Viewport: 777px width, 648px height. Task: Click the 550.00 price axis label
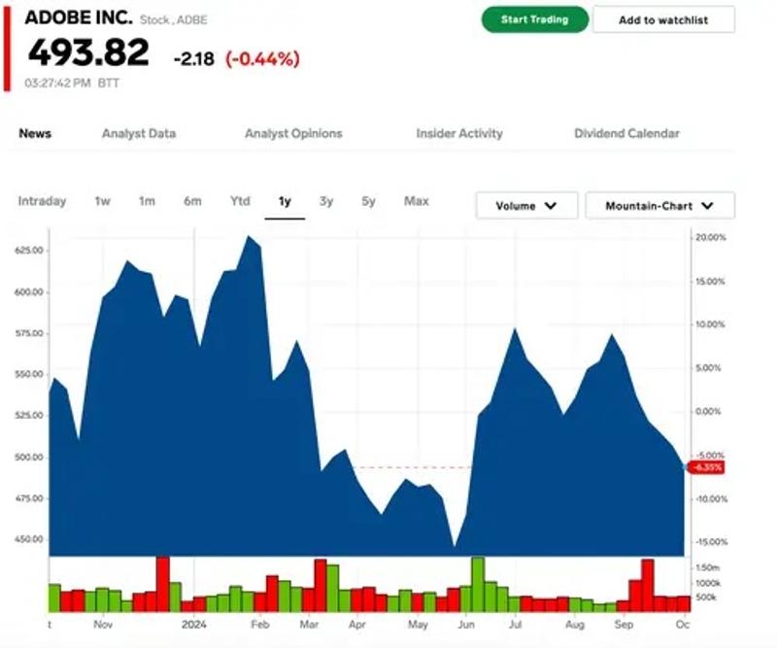tap(29, 374)
